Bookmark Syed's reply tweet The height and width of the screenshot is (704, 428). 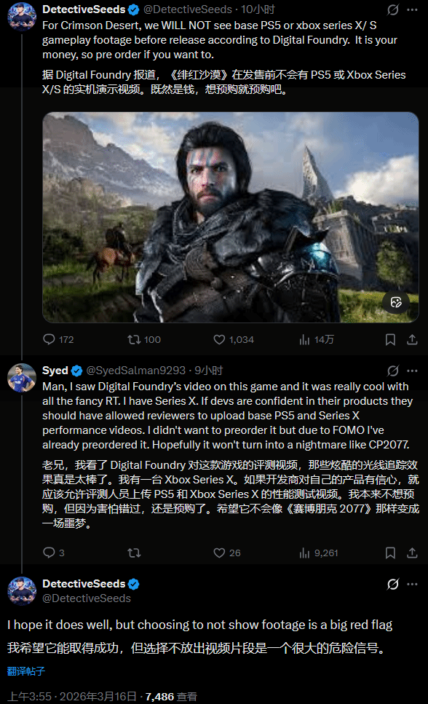390,553
